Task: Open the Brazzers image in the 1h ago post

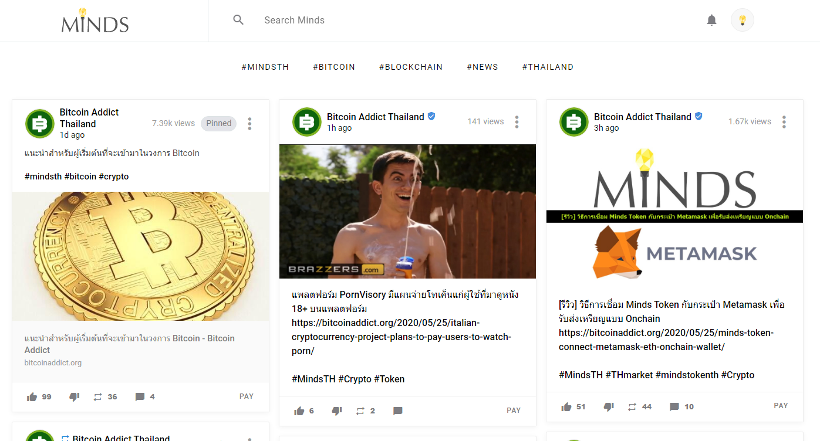Action: point(407,211)
